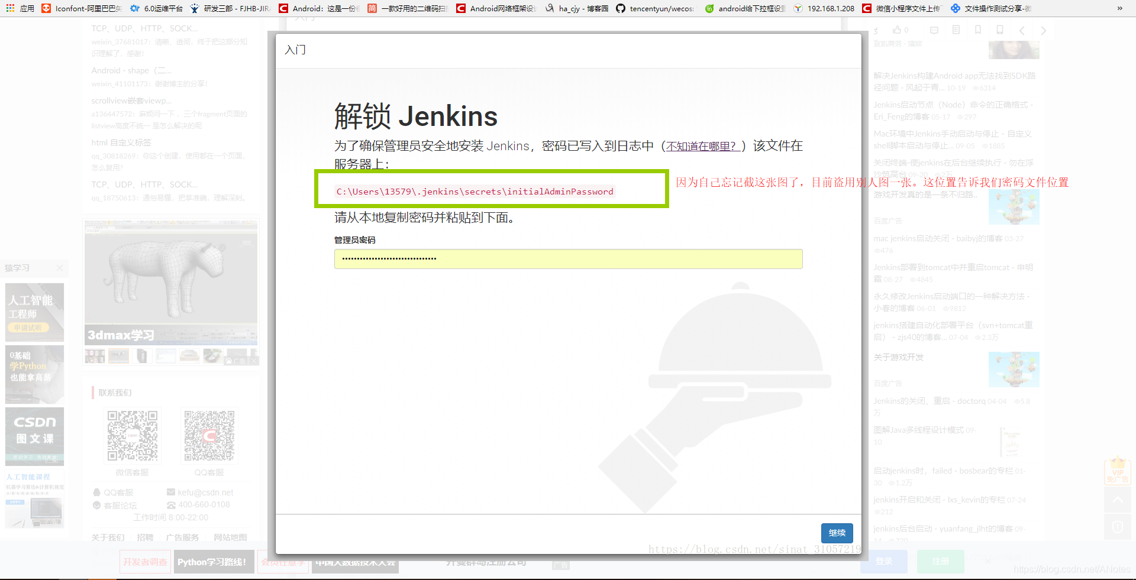This screenshot has height=580, width=1136.
Task: Click the back-to-top arrow floating button
Action: click(1118, 500)
